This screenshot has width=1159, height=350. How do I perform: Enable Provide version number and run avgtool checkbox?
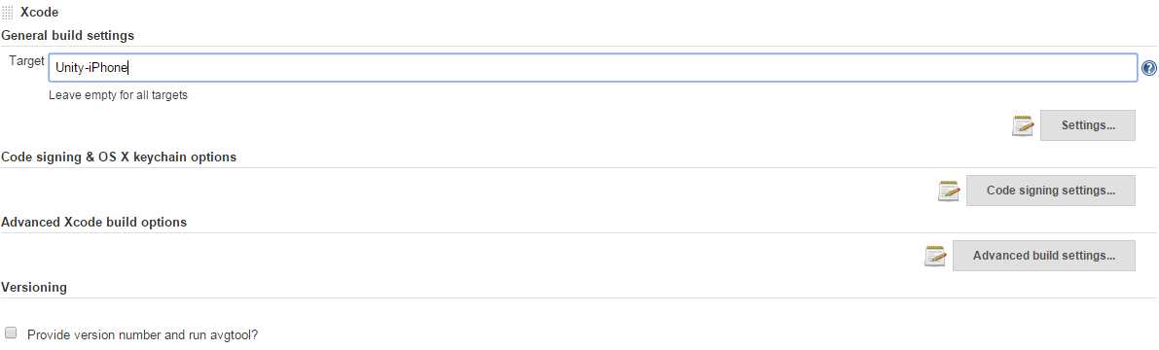pyautogui.click(x=11, y=333)
